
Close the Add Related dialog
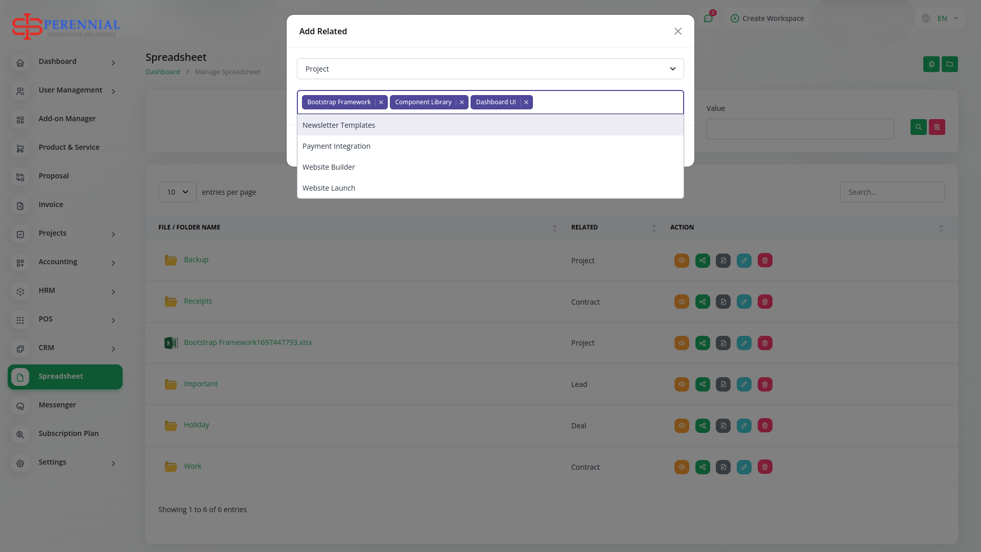click(678, 31)
